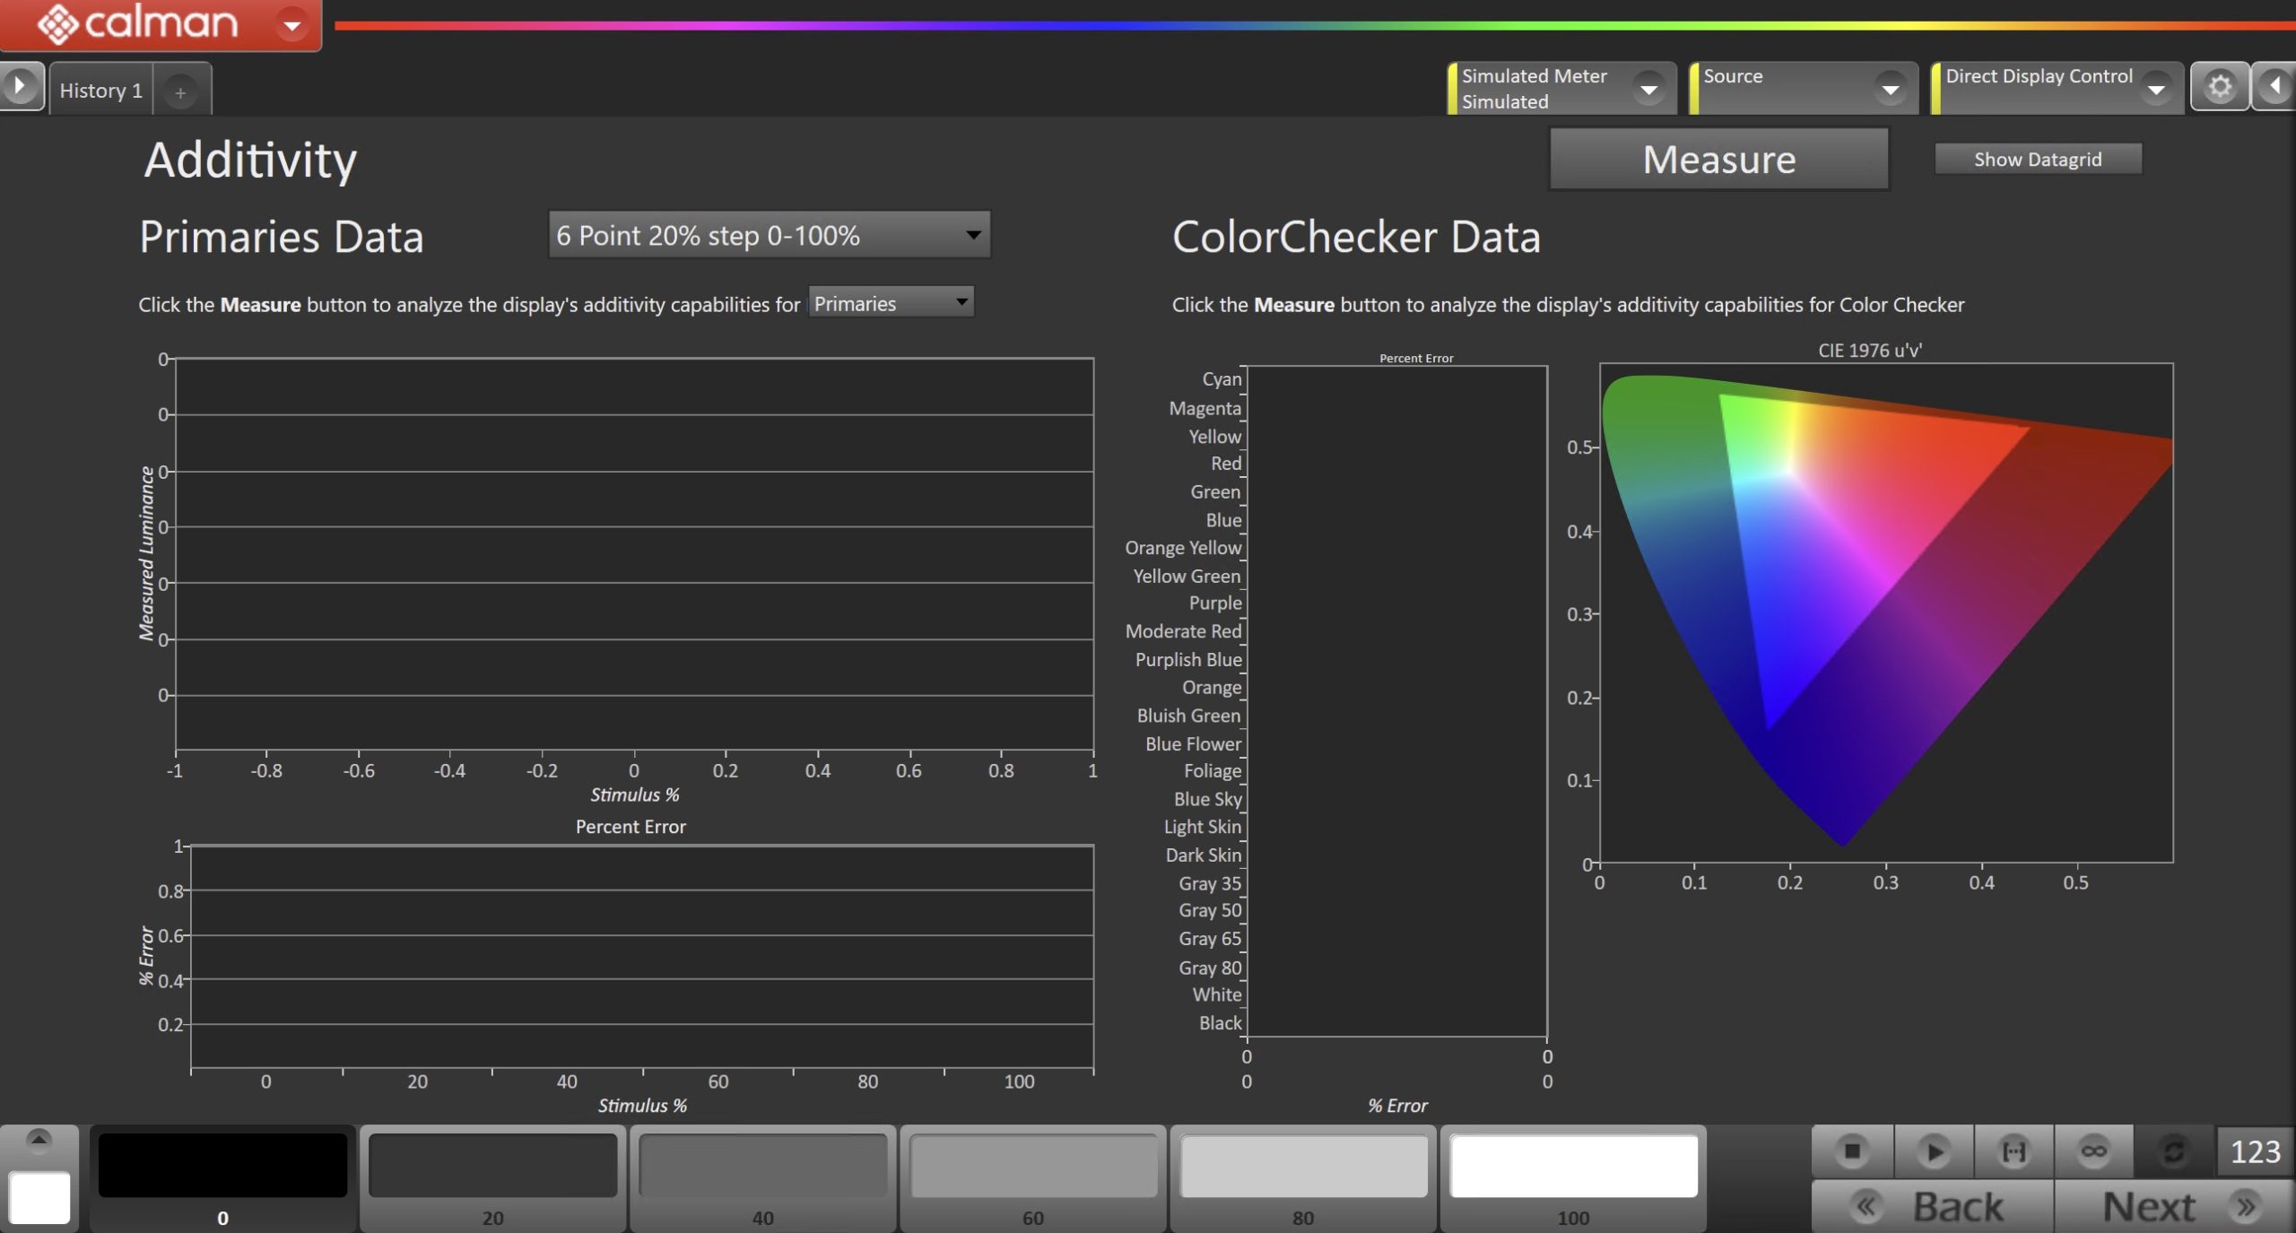Click the stop measurement icon
Image resolution: width=2296 pixels, height=1233 pixels.
point(1852,1151)
